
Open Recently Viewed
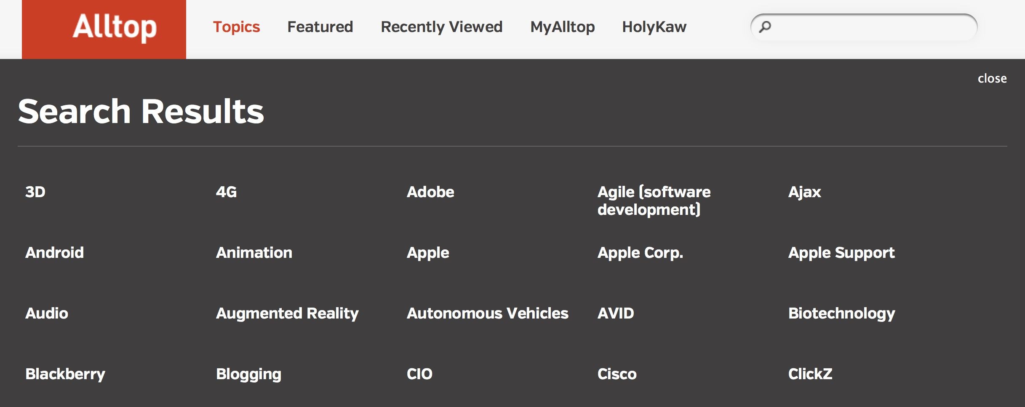click(441, 27)
